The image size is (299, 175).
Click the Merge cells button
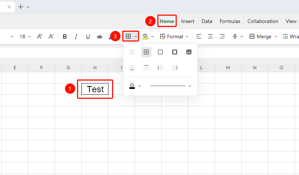(260, 36)
